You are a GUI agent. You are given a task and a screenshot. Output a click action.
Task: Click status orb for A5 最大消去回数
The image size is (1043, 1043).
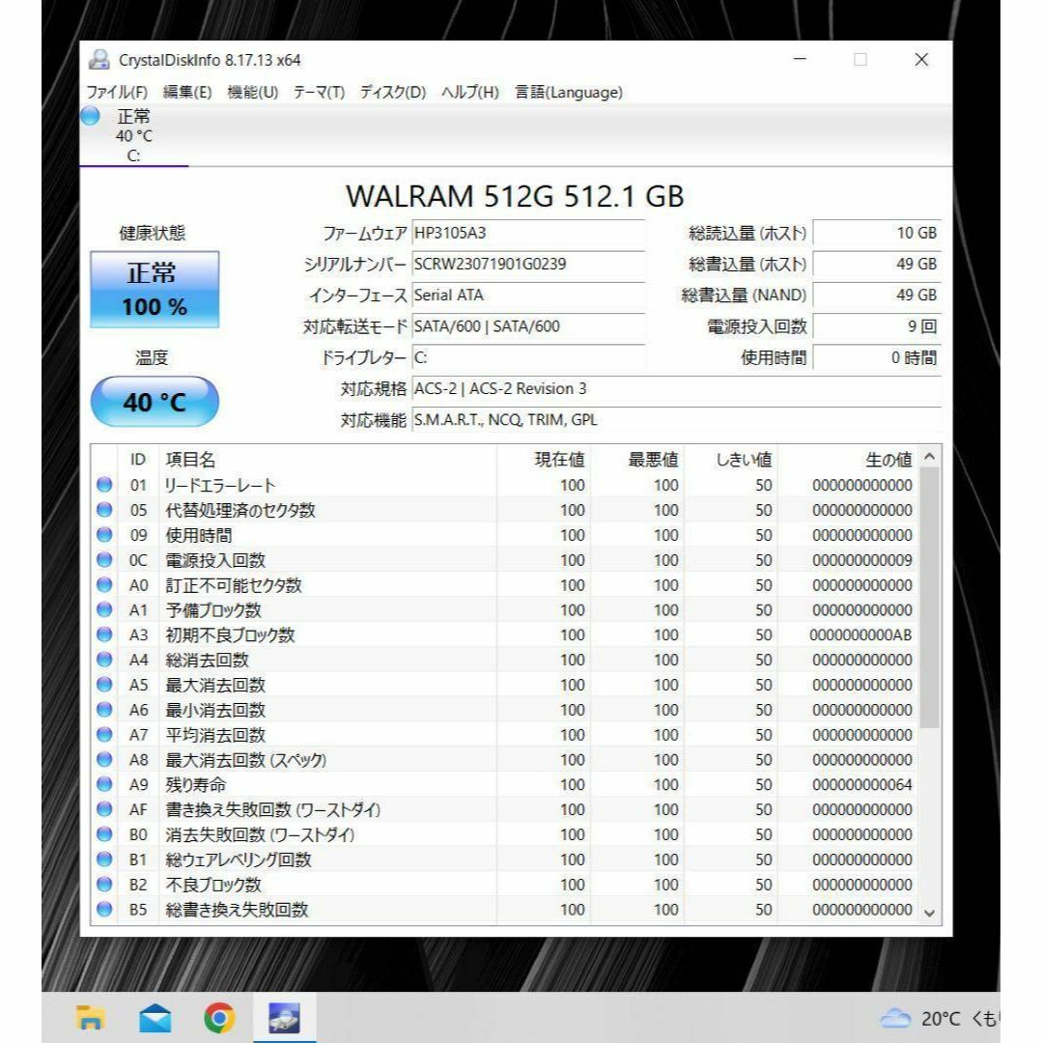point(104,685)
